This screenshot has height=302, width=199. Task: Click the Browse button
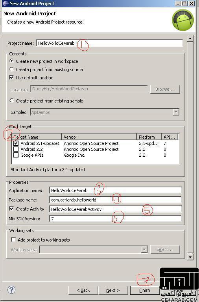pyautogui.click(x=165, y=89)
